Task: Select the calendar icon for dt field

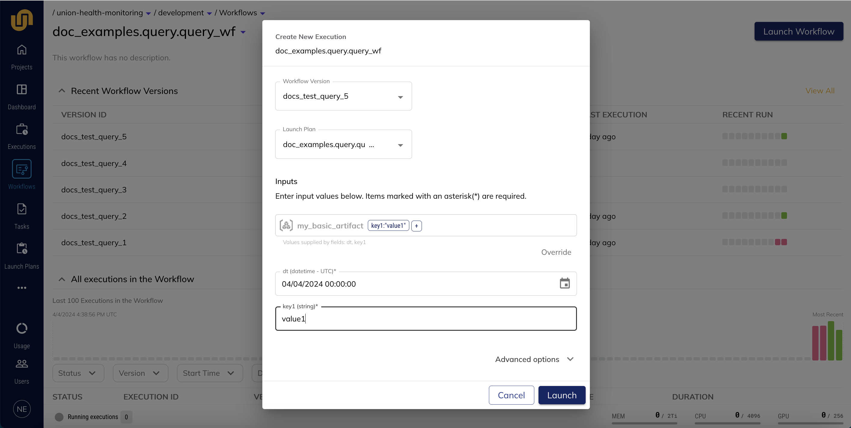Action: (565, 283)
